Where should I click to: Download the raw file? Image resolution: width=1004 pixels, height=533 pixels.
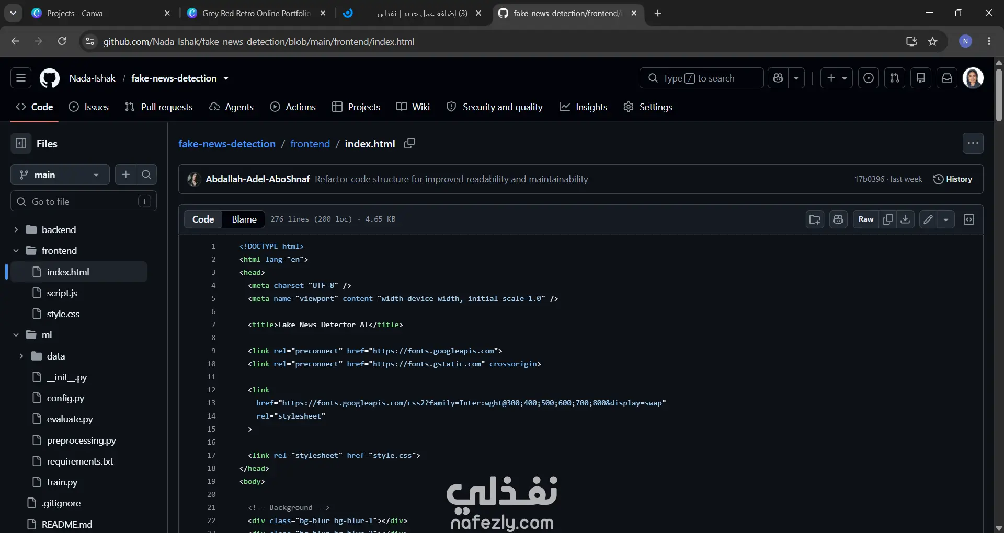pos(905,219)
